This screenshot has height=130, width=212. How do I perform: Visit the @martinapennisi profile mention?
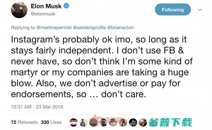pyautogui.click(x=54, y=28)
